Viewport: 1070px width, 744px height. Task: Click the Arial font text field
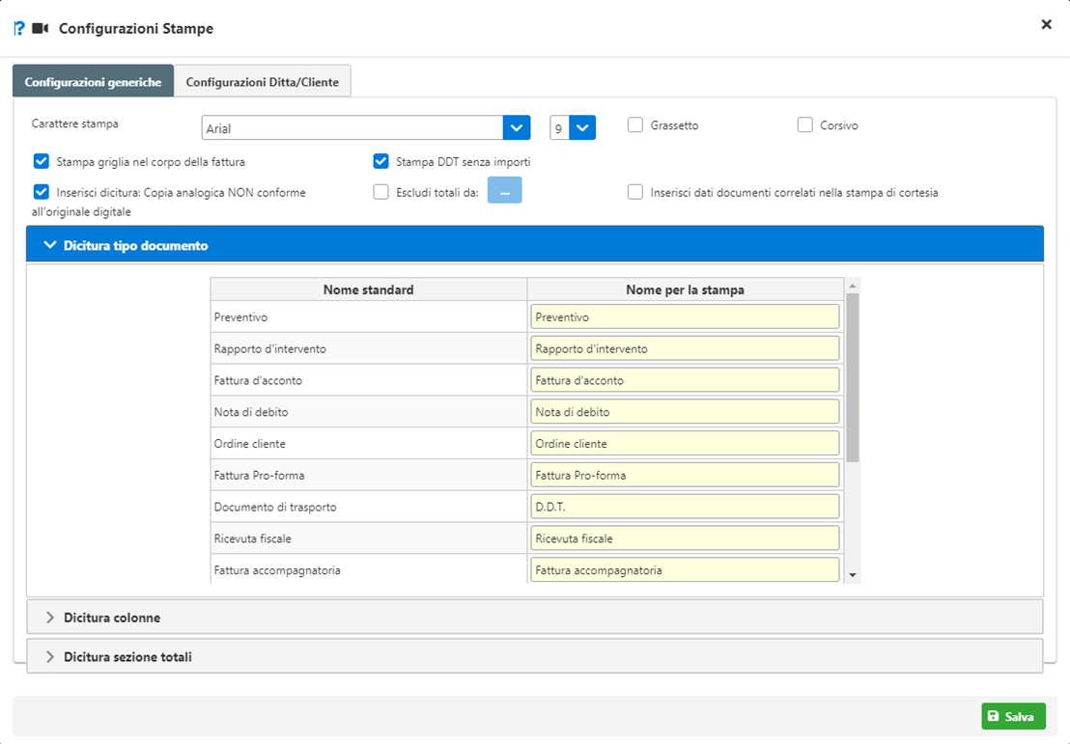(352, 128)
